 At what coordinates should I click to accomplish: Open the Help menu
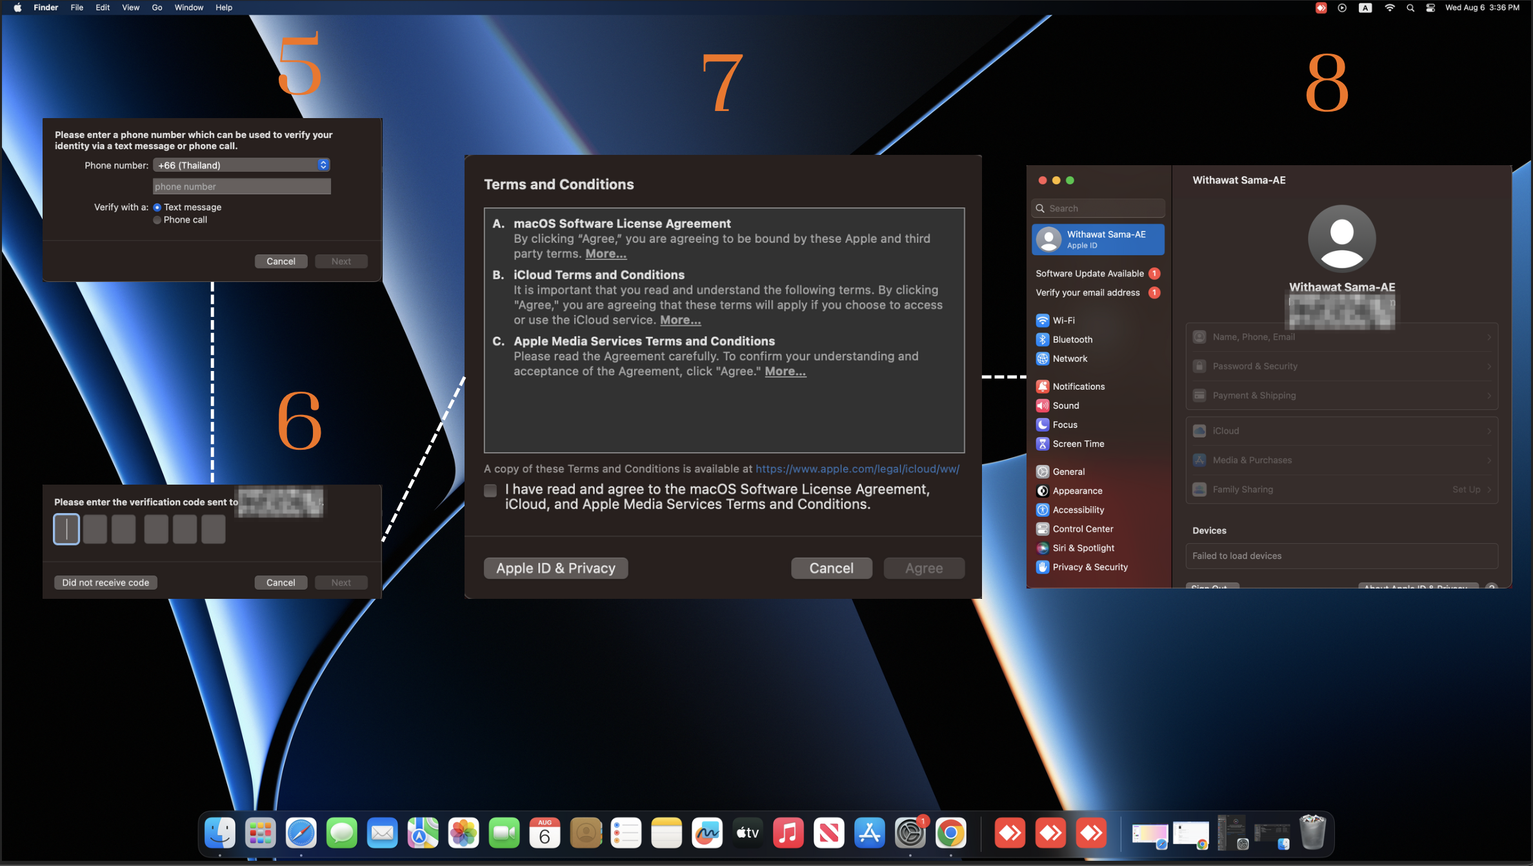pyautogui.click(x=224, y=8)
